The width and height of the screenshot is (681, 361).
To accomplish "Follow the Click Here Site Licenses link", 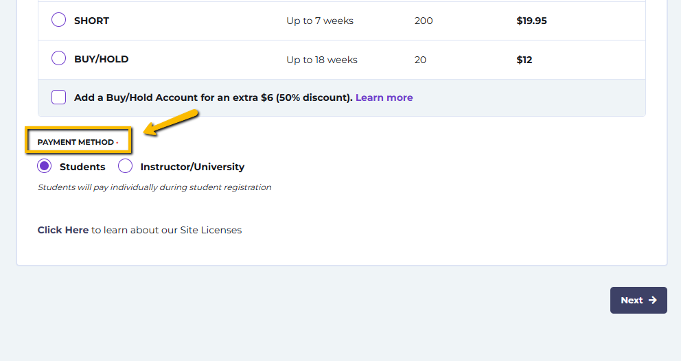I will [63, 230].
